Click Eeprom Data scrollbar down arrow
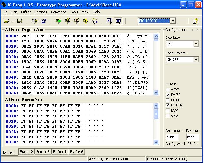204x163 pixels. pyautogui.click(x=156, y=142)
